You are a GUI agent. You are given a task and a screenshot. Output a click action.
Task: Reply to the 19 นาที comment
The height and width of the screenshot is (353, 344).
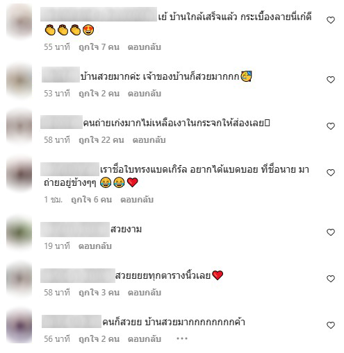(x=95, y=246)
